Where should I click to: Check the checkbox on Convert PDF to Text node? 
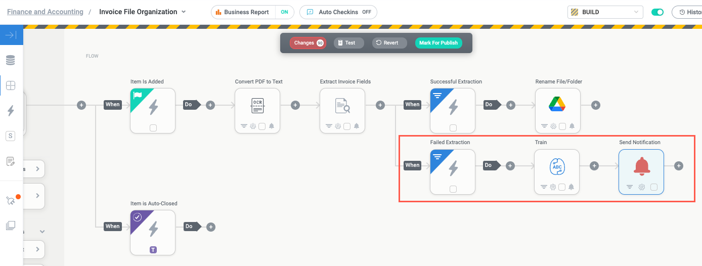pyautogui.click(x=262, y=126)
